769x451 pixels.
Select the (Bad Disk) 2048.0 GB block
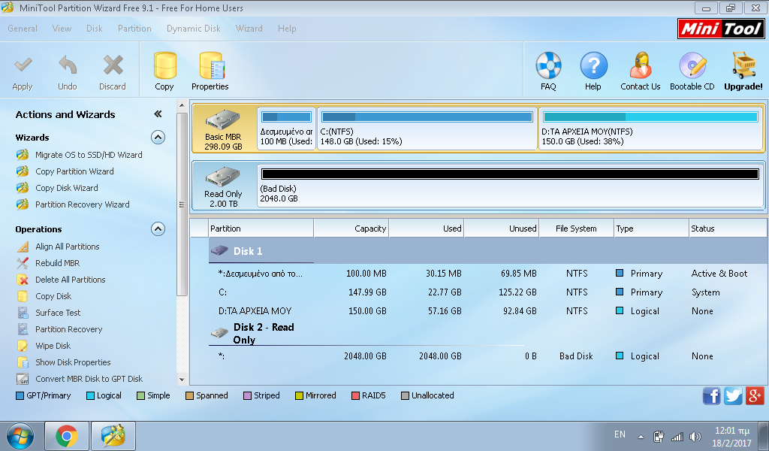coord(510,186)
